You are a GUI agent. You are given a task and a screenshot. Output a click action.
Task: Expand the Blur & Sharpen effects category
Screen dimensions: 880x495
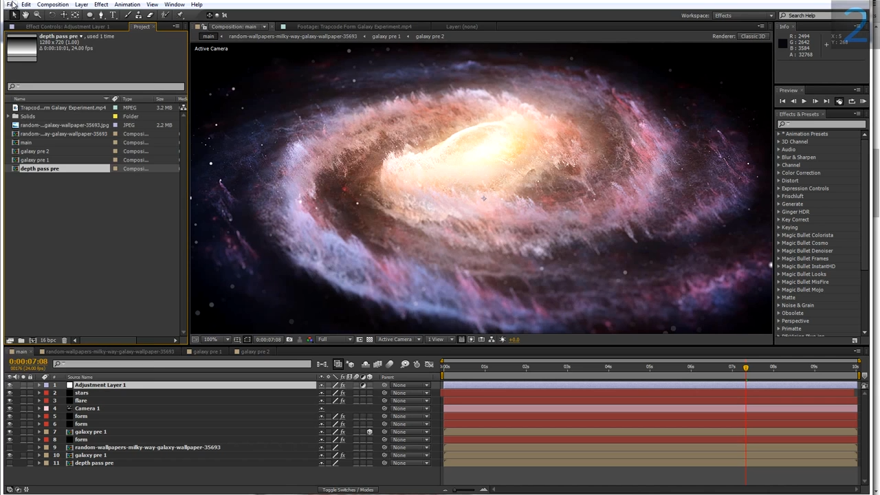pos(779,157)
